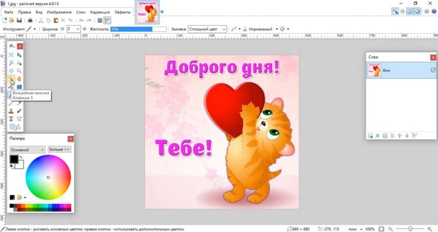
Task: Open the Вид menu
Action: [x=39, y=12]
